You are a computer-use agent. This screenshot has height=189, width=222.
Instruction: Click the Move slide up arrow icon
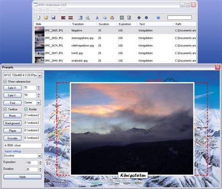click(139, 18)
